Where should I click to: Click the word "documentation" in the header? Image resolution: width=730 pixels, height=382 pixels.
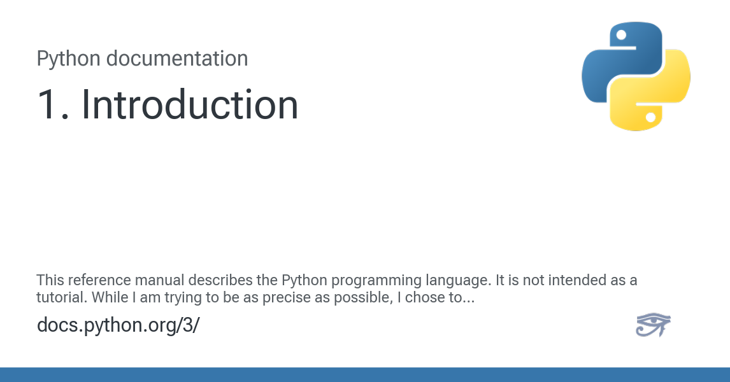(177, 59)
